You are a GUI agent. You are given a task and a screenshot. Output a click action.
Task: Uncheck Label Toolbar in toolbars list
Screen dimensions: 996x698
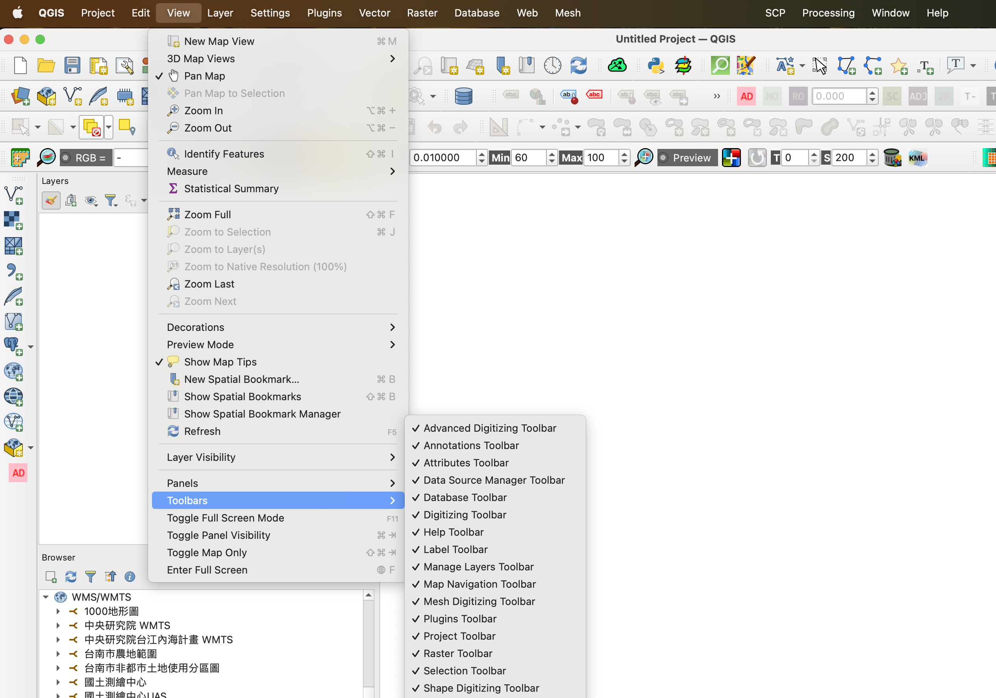coord(455,549)
